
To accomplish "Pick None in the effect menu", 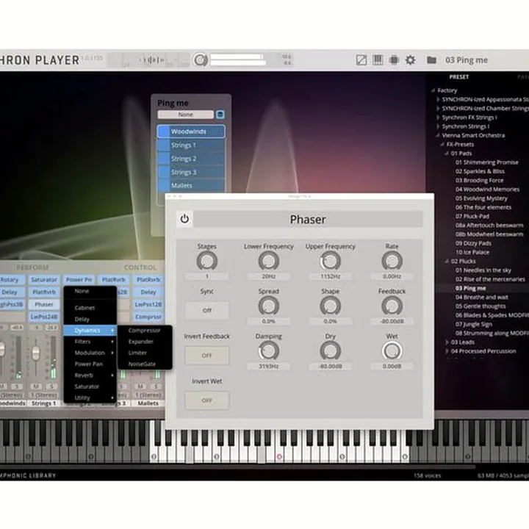I will coord(90,291).
